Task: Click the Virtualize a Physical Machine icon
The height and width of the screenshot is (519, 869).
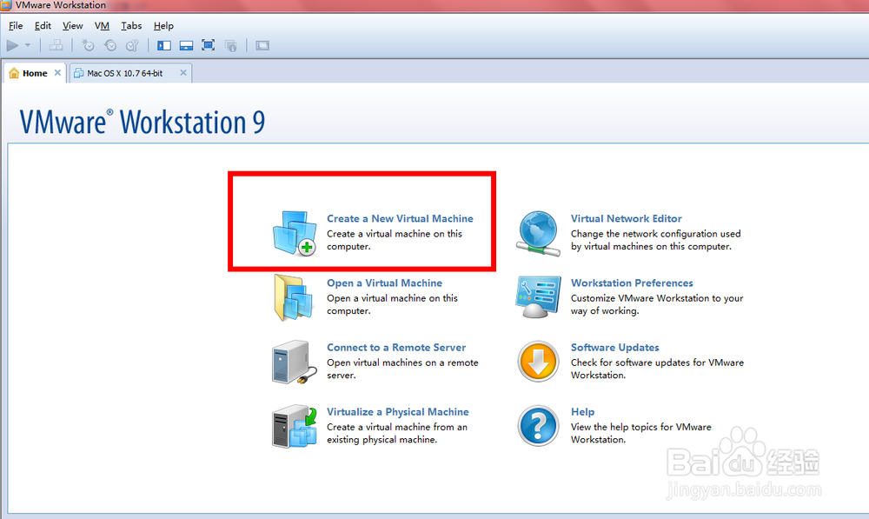Action: (295, 426)
